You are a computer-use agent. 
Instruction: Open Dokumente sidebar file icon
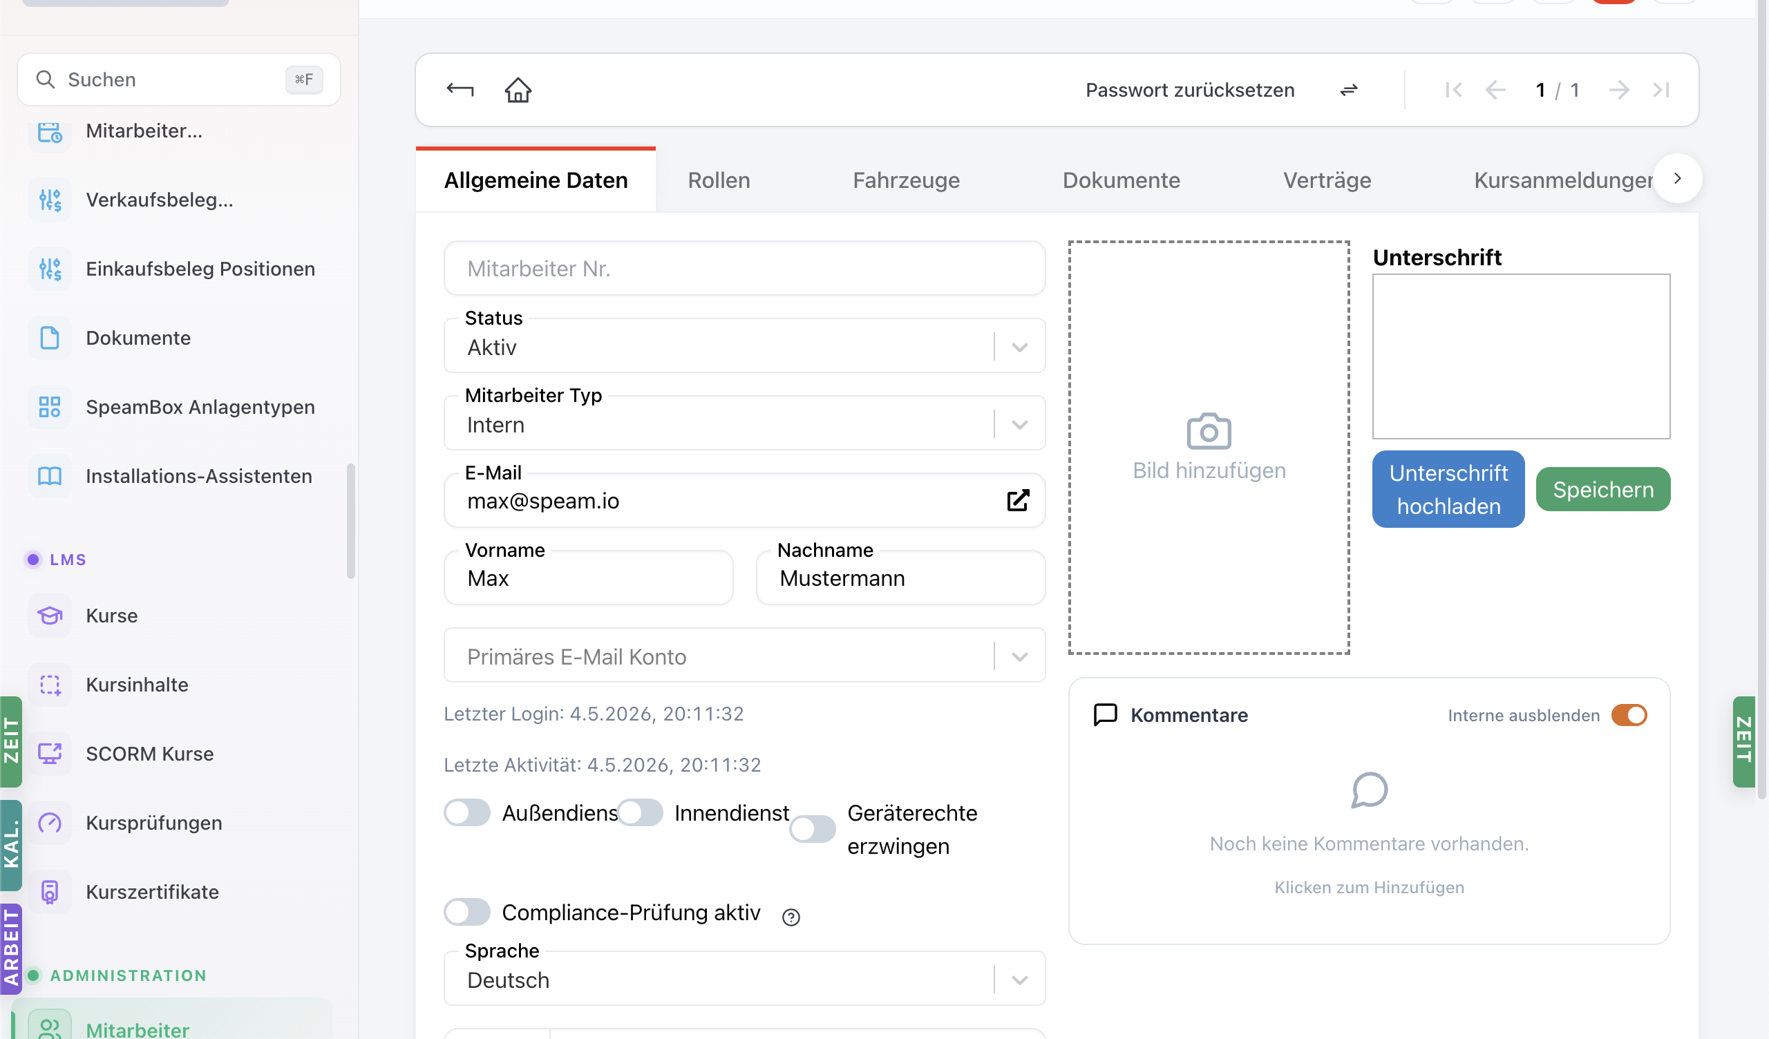(x=50, y=338)
